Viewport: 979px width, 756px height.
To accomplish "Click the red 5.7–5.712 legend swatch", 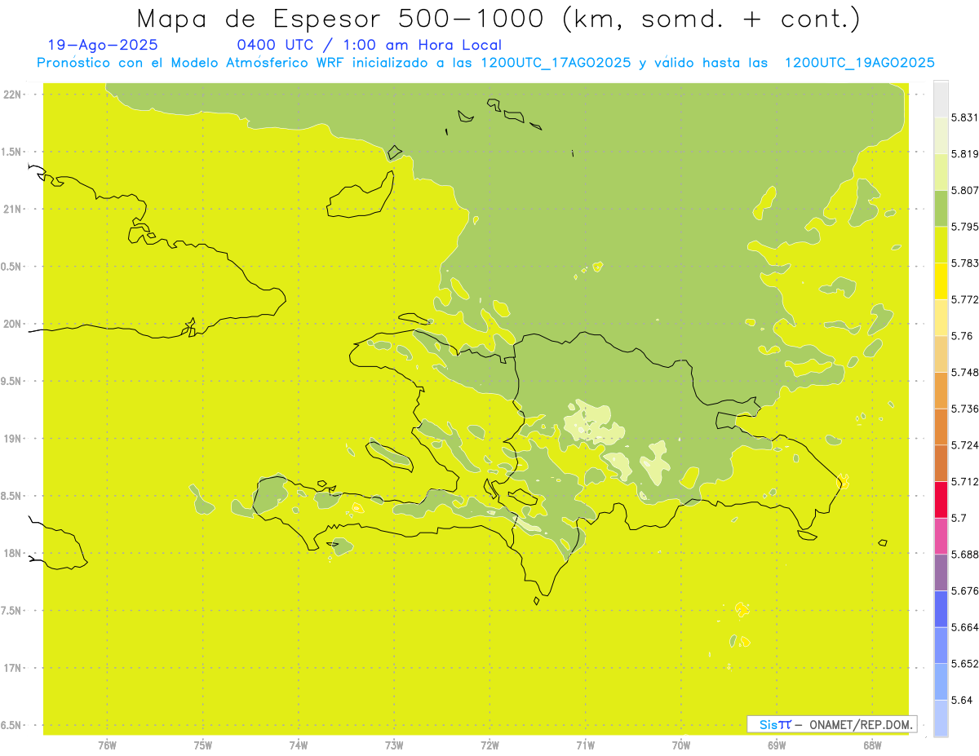I will click(x=941, y=499).
